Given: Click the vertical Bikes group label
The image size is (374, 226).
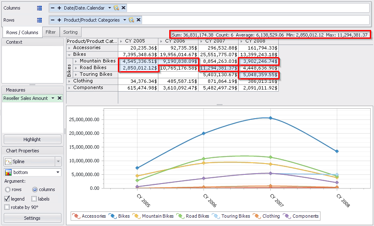Looking at the screenshot, I should [69, 68].
